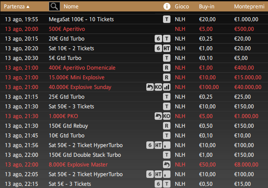Screen dimensions: 268x188
Task: Click the KO badge on 40.000€ Explosive Sunday
Action: click(x=159, y=87)
